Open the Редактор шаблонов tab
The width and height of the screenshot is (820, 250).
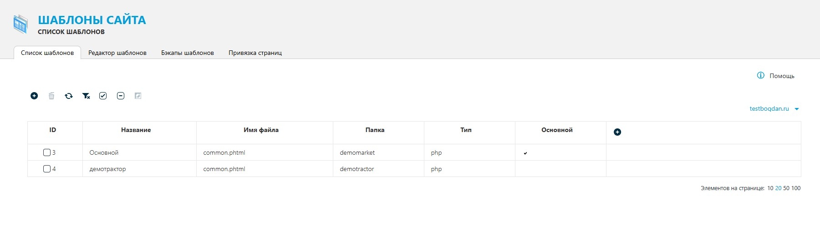click(117, 53)
